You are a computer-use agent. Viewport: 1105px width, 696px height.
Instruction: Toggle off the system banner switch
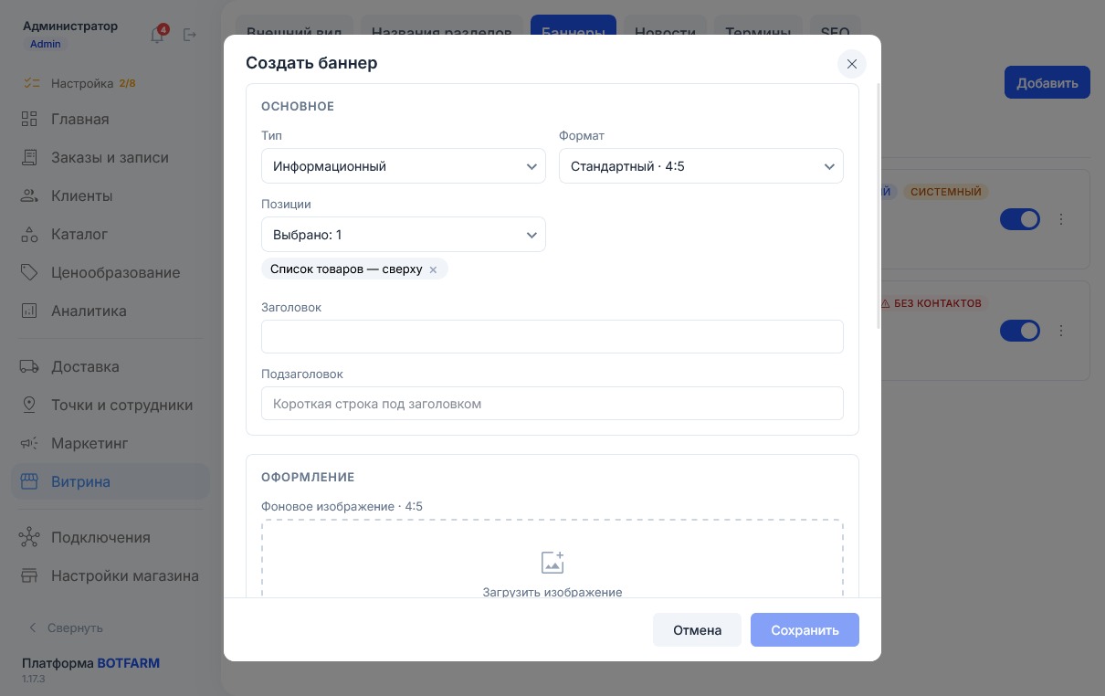pos(1020,219)
